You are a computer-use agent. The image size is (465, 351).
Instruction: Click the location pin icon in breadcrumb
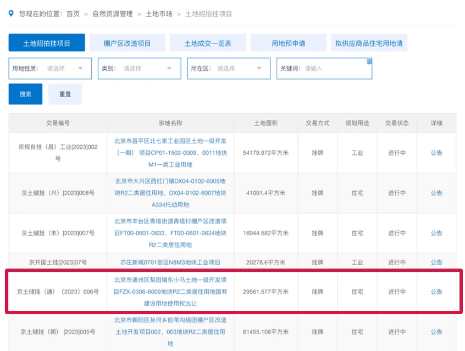click(x=12, y=13)
